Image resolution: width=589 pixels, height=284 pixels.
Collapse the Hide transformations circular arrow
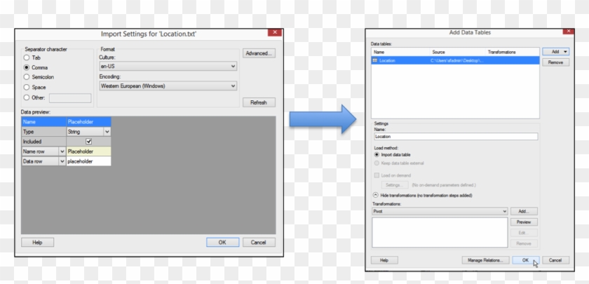pyautogui.click(x=376, y=194)
